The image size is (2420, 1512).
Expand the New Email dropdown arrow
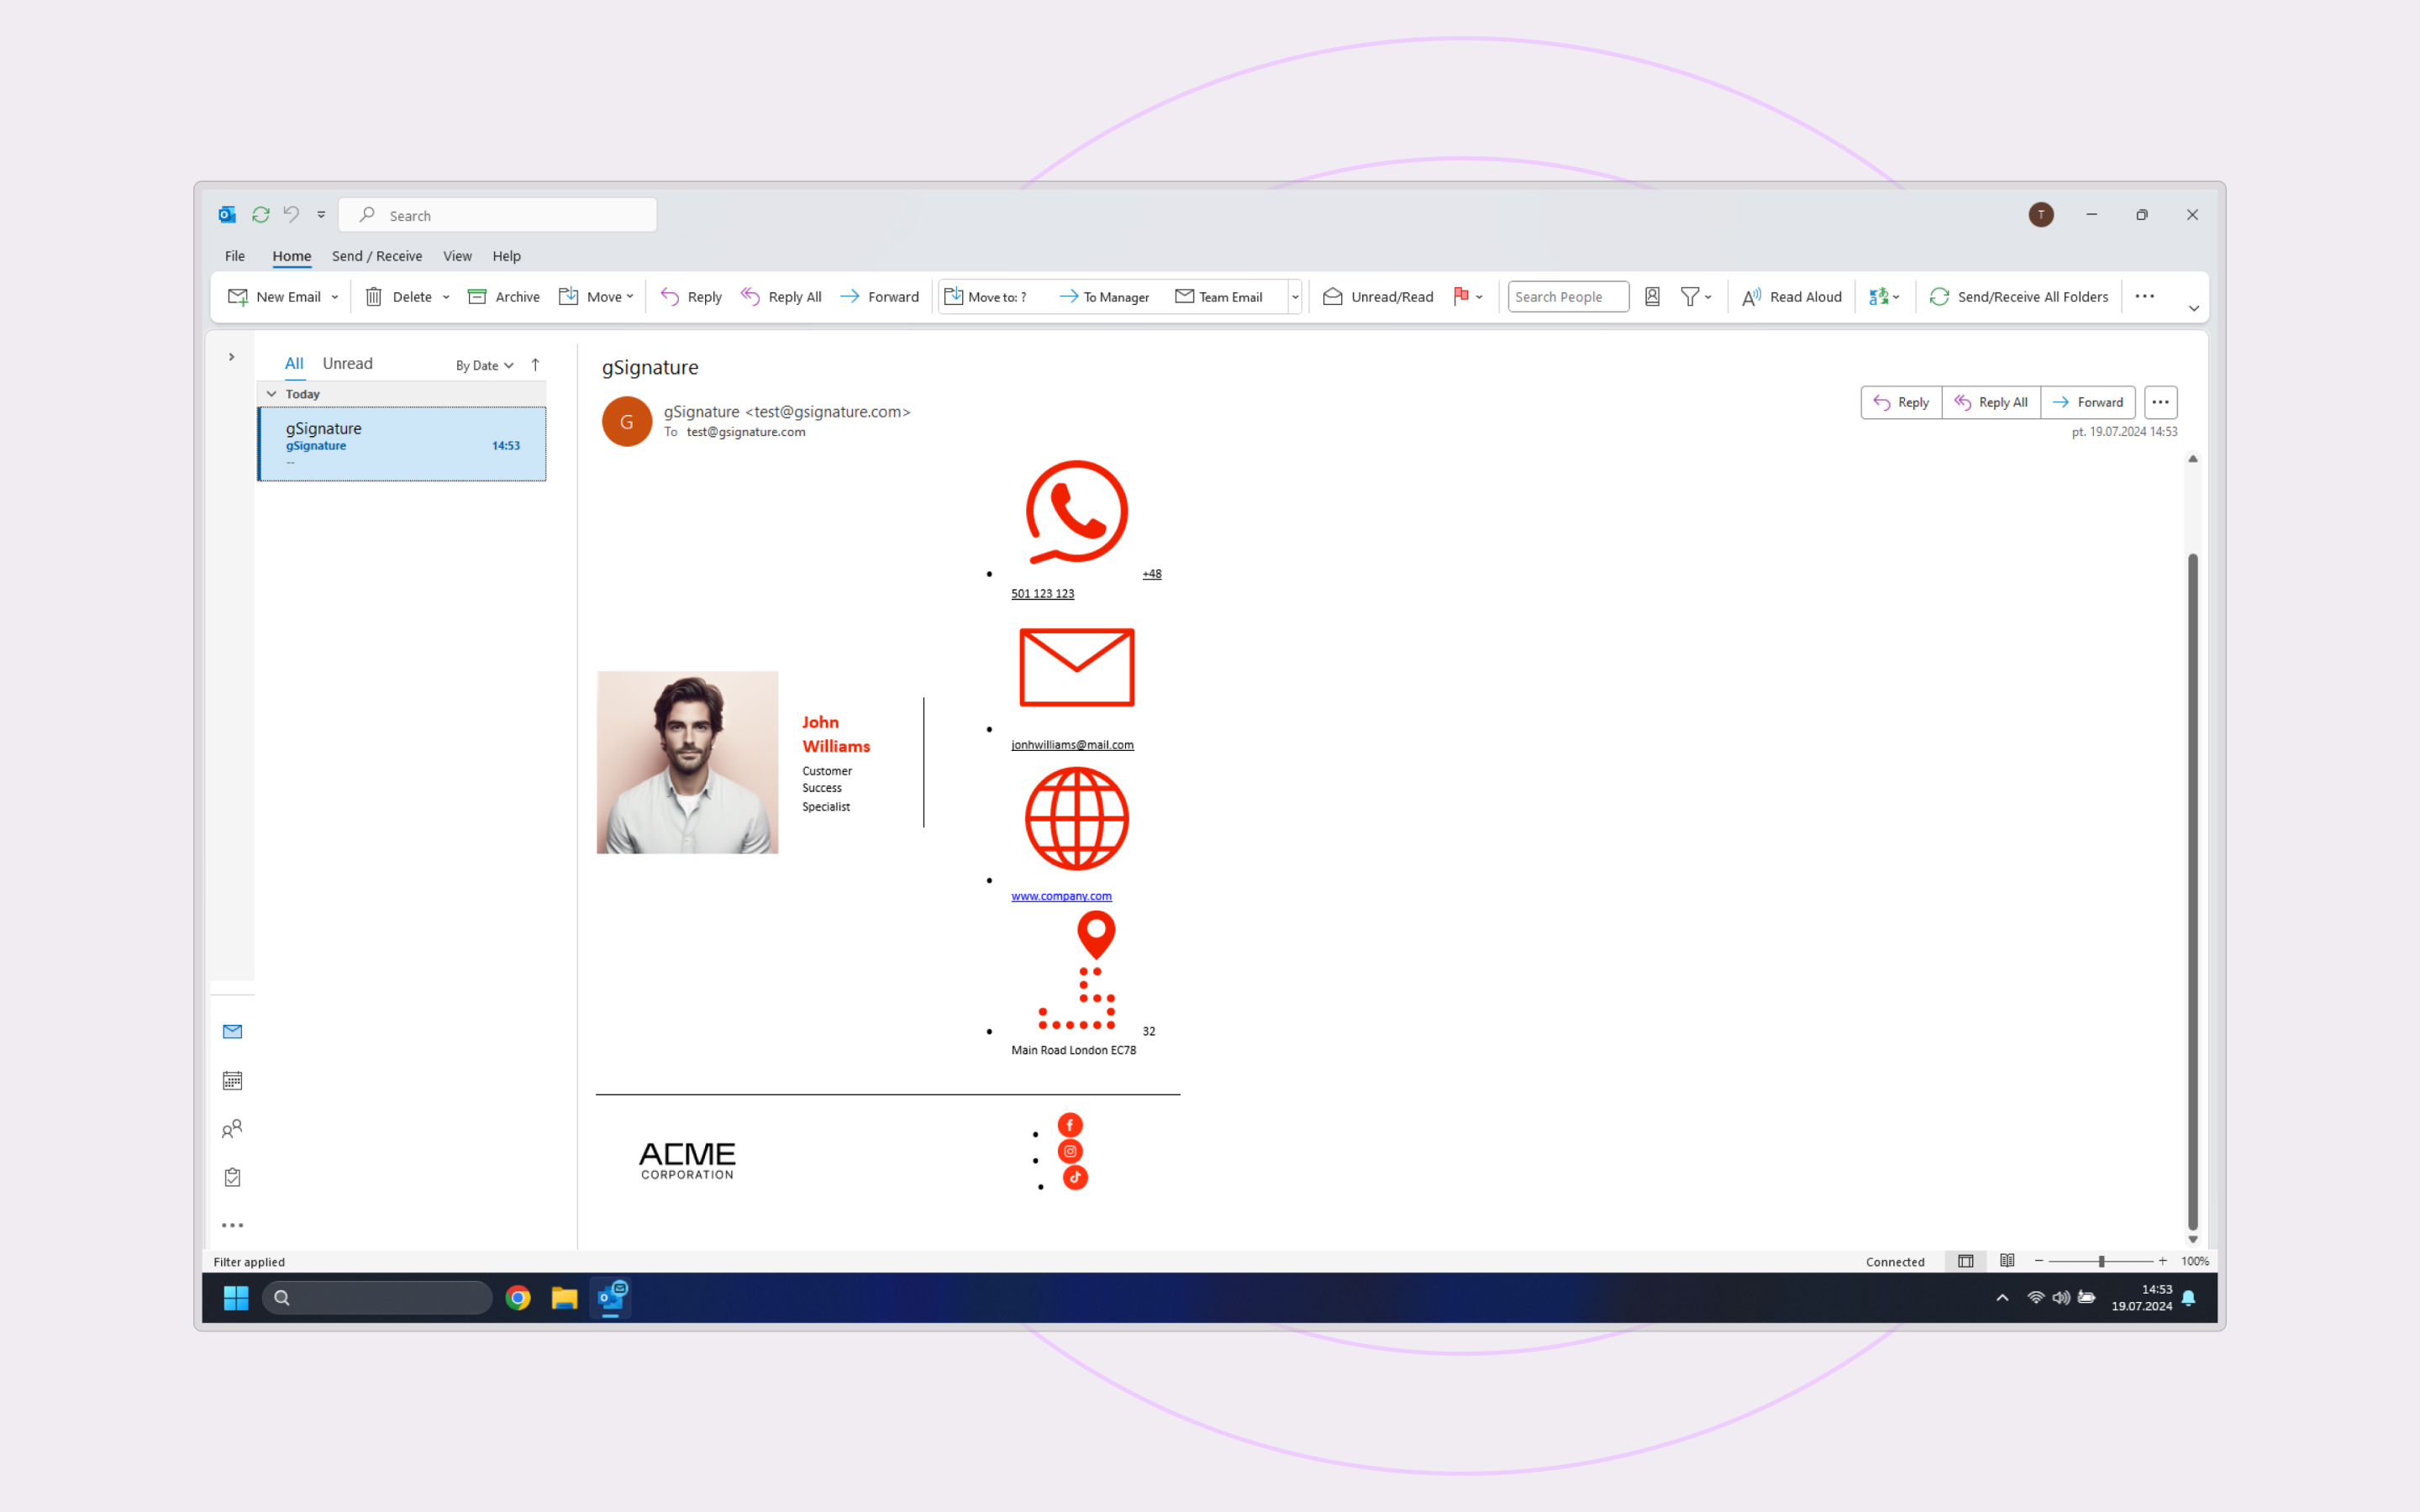(x=335, y=297)
